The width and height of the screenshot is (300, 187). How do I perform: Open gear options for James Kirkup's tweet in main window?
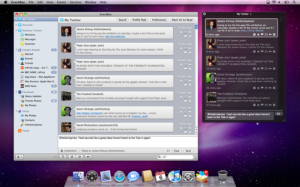click(190, 37)
